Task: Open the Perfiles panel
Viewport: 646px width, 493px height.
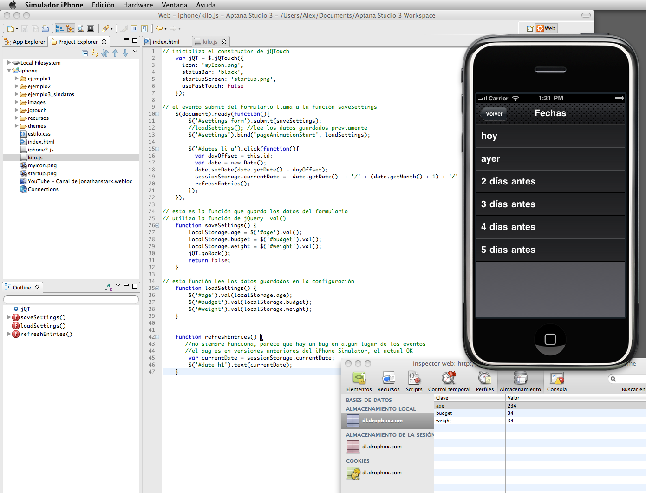Action: tap(484, 381)
